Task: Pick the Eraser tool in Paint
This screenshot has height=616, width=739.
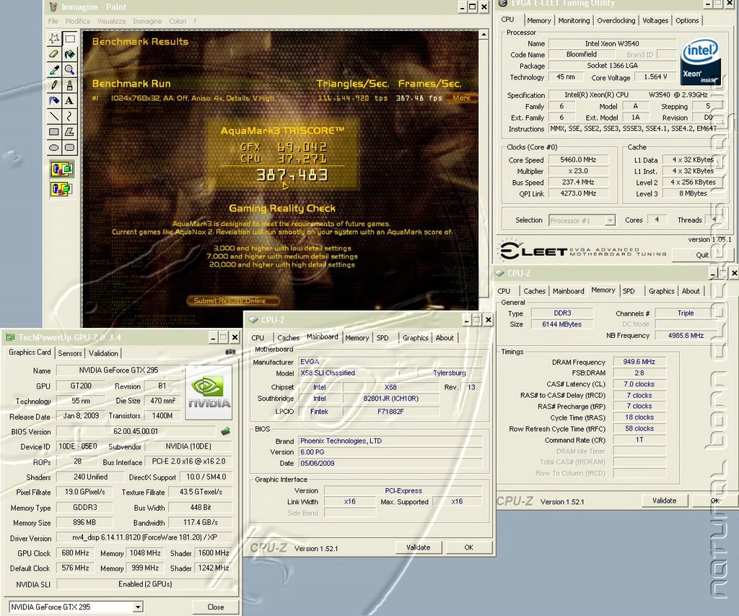Action: click(54, 54)
